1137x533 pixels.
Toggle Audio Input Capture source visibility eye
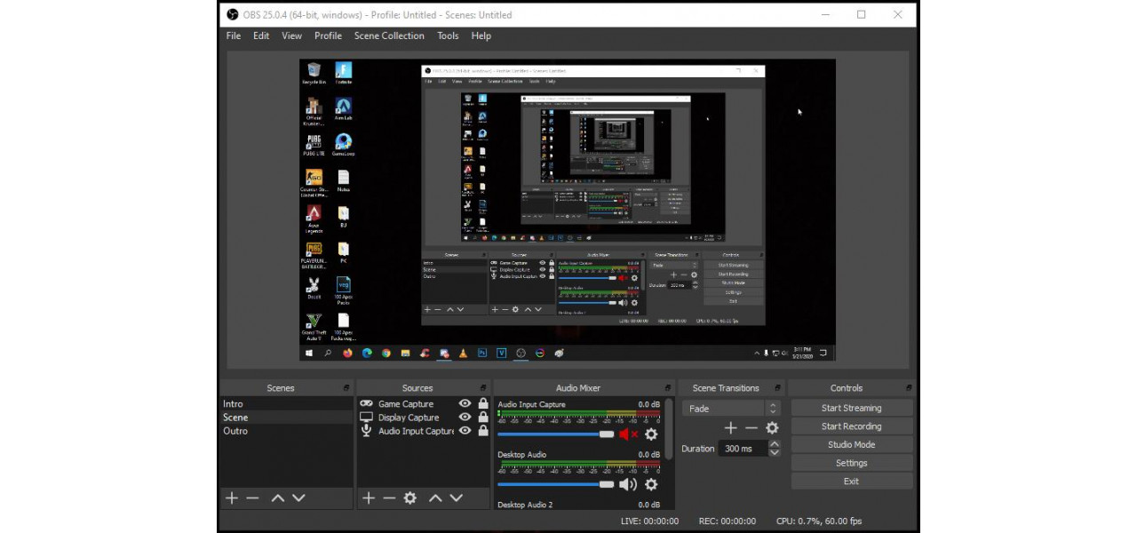point(465,431)
